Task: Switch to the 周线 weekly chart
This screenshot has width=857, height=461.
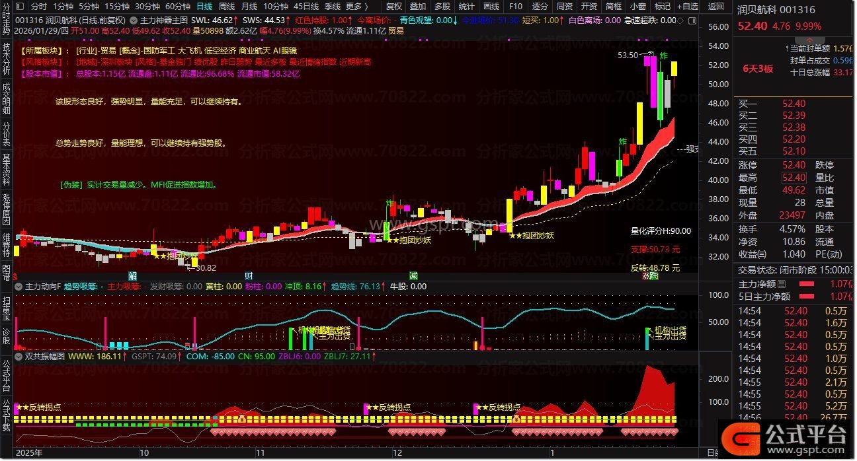Action: point(227,6)
